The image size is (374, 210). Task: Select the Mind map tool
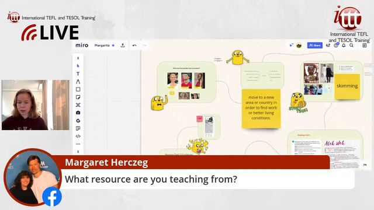(x=78, y=105)
